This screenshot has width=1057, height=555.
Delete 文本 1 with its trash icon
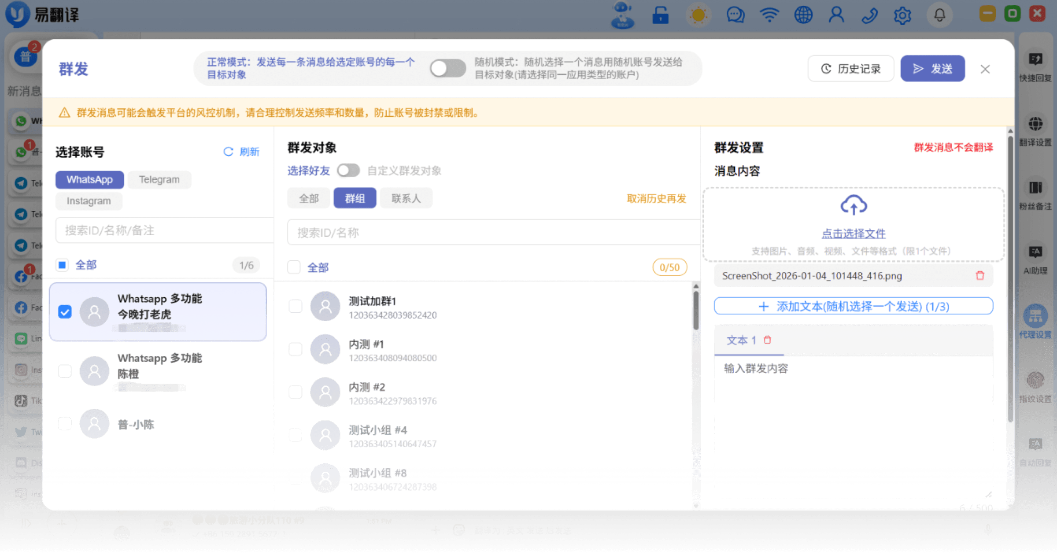767,340
